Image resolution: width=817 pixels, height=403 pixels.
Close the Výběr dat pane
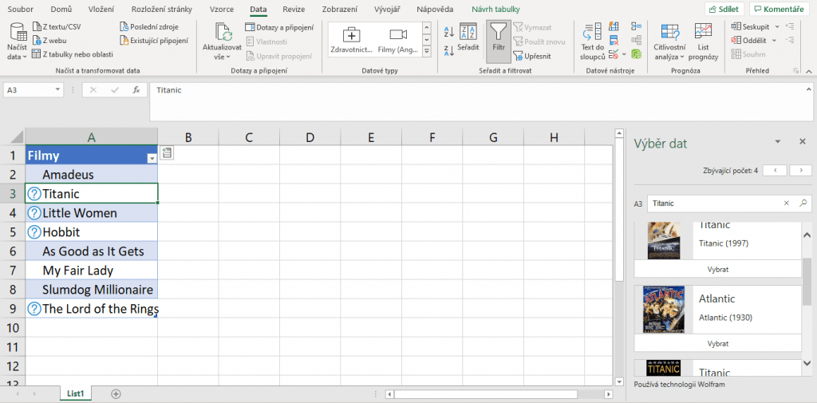(x=803, y=142)
